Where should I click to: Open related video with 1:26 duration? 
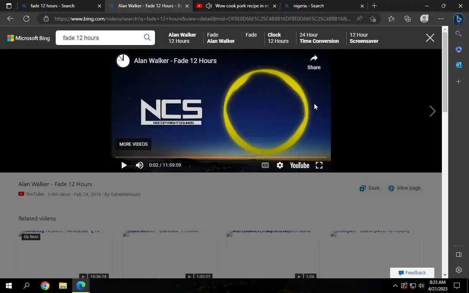click(x=273, y=254)
